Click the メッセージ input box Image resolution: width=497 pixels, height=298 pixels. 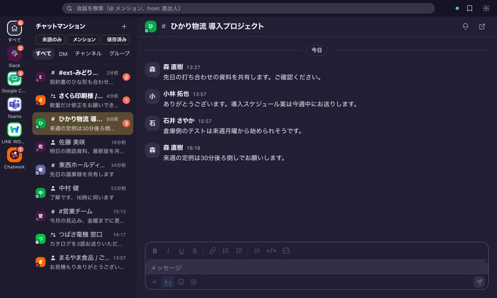coord(317,268)
